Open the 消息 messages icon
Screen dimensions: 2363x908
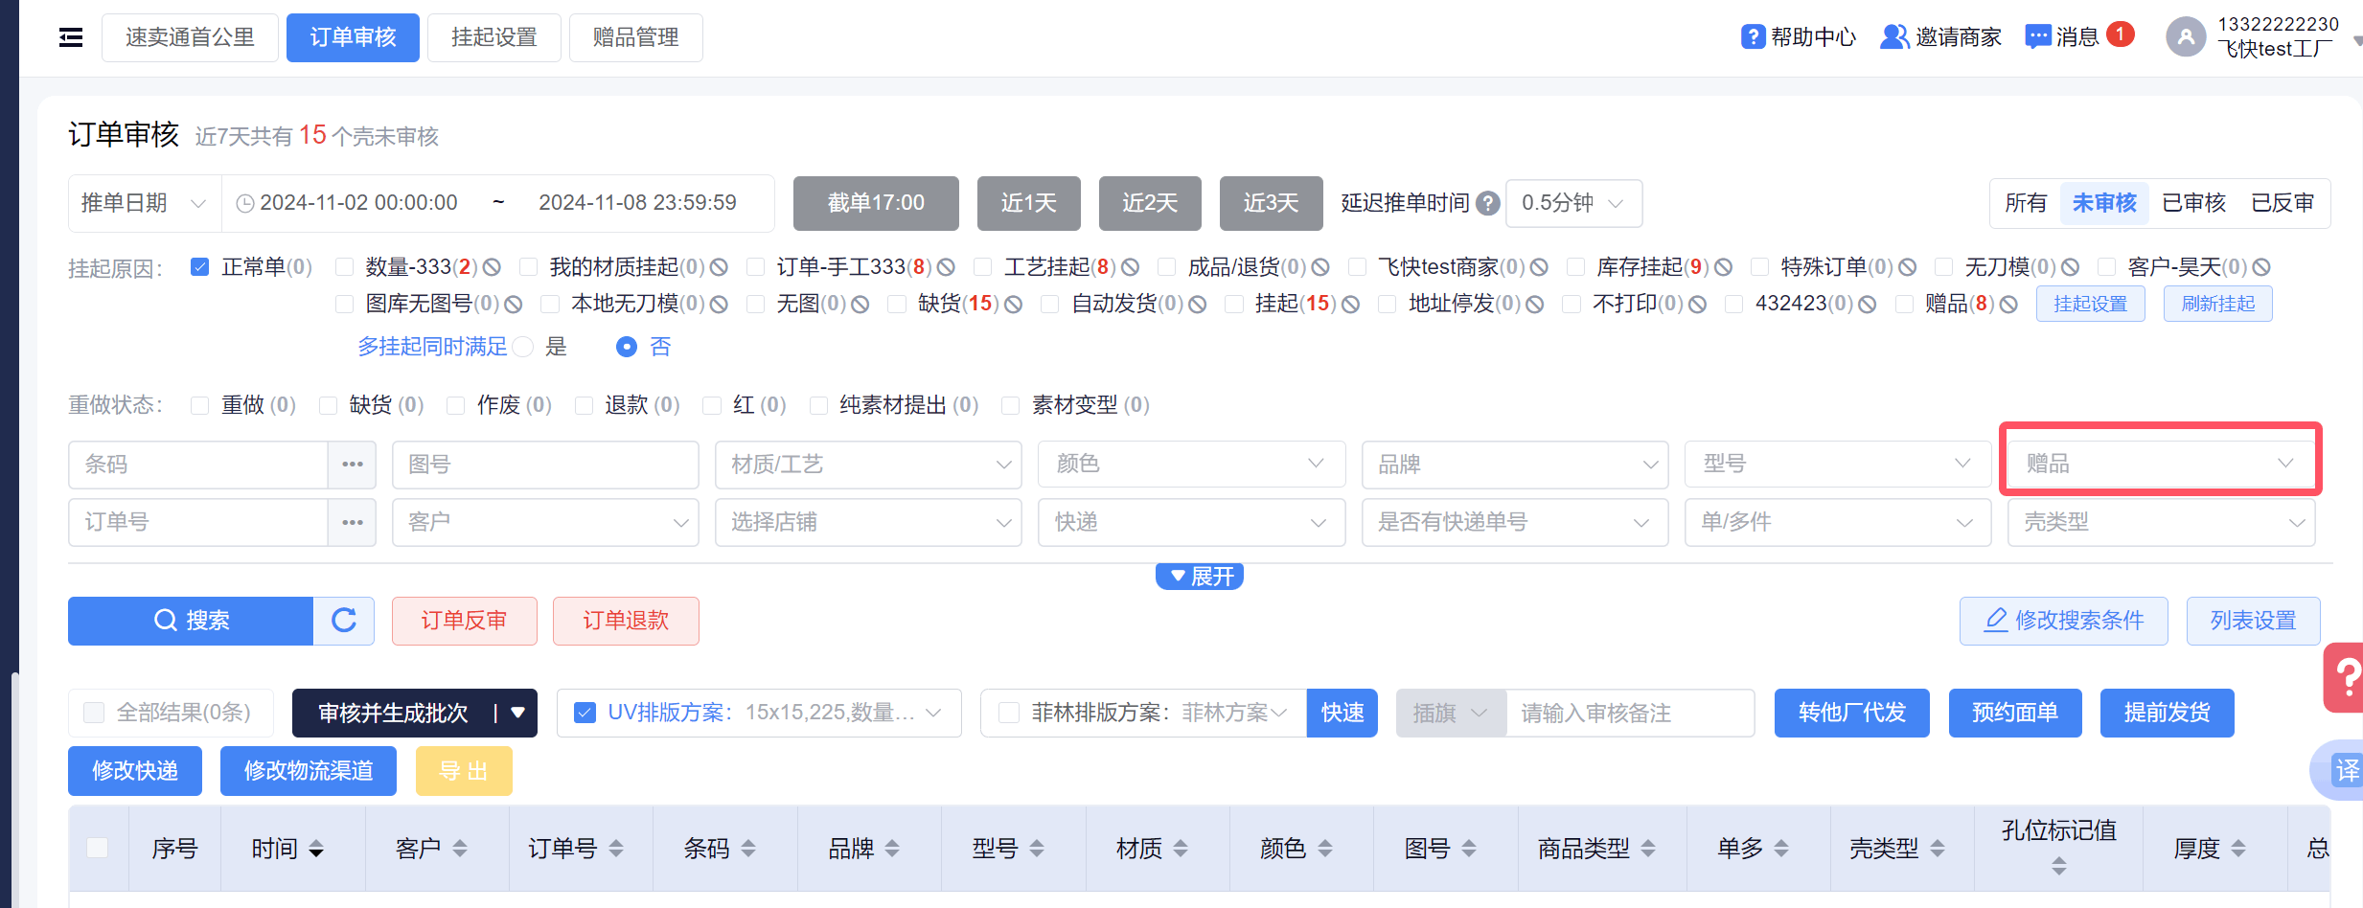(x=2038, y=37)
